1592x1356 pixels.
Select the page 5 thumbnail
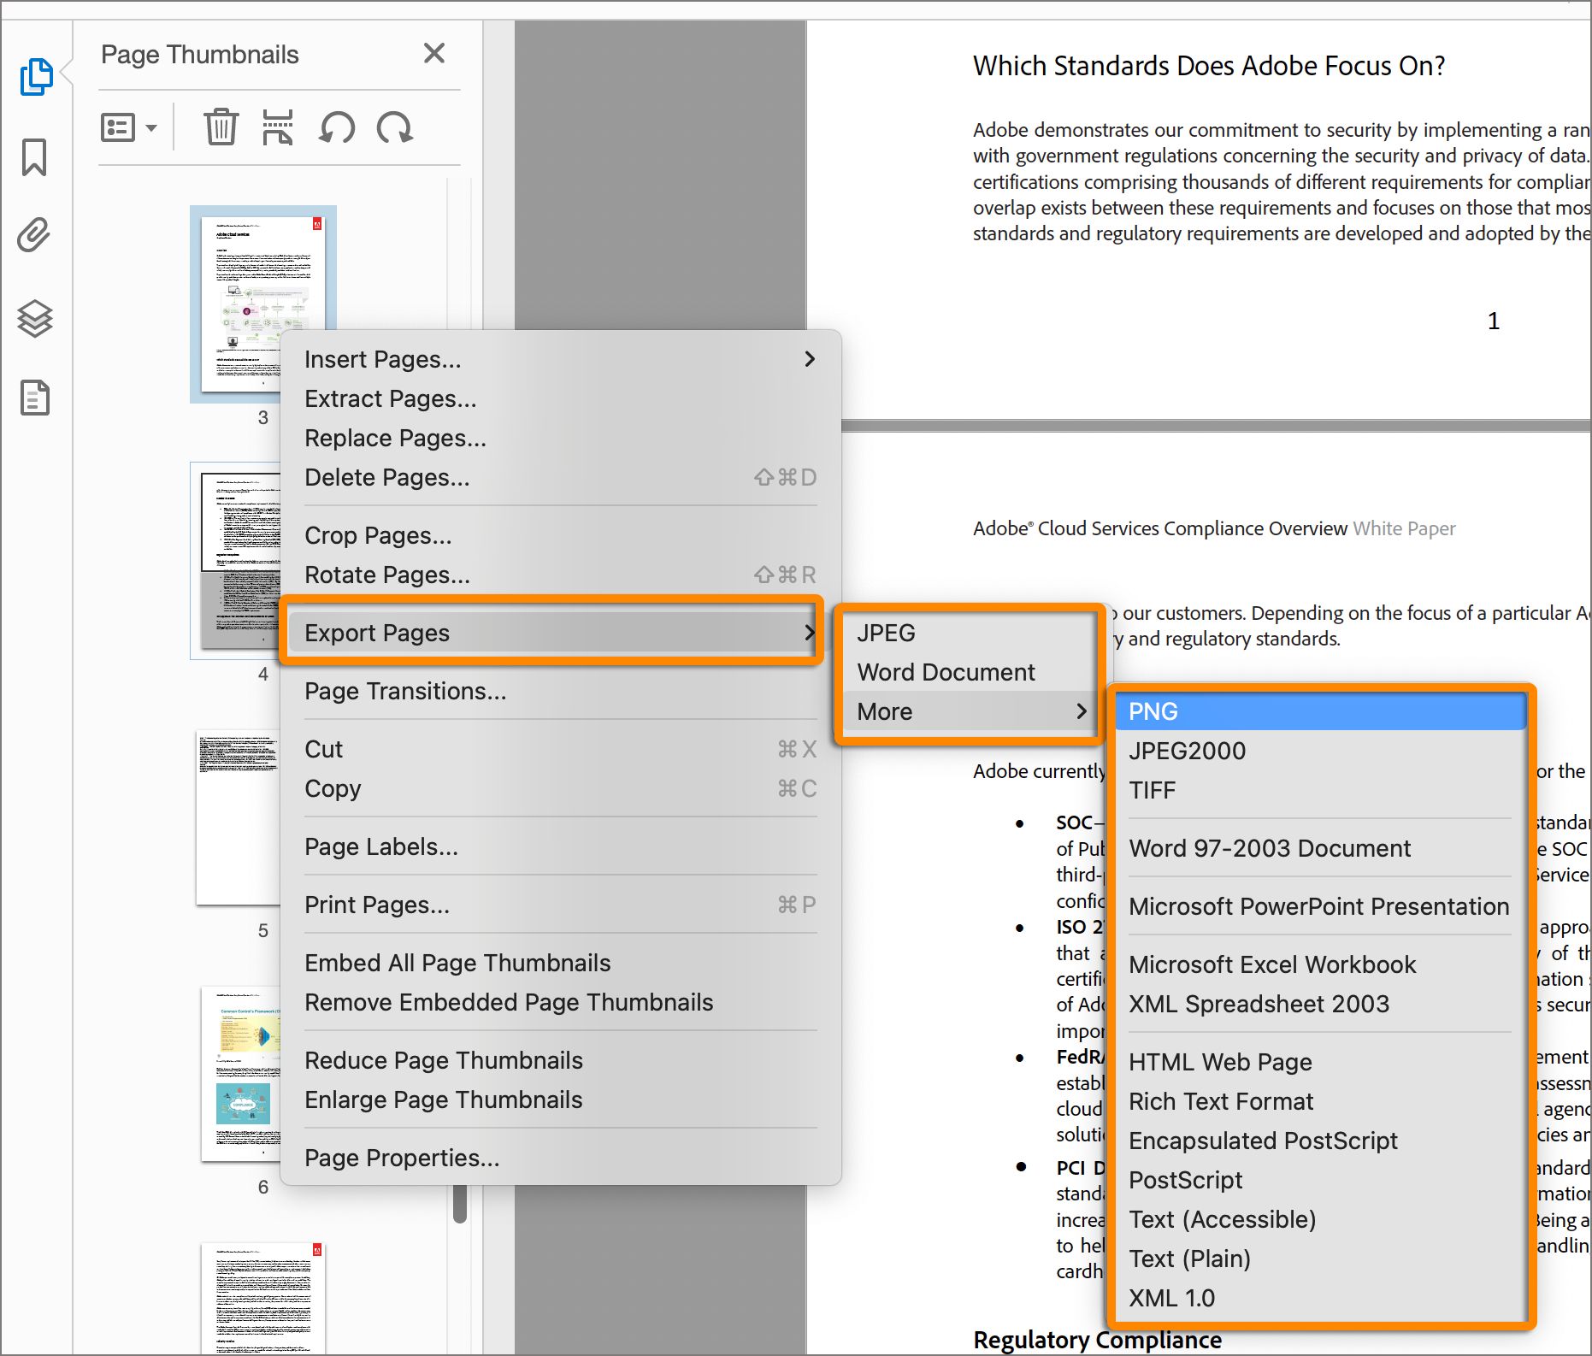click(x=239, y=817)
